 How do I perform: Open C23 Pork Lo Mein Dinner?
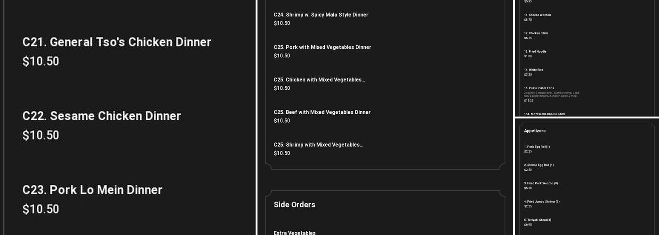coord(93,190)
